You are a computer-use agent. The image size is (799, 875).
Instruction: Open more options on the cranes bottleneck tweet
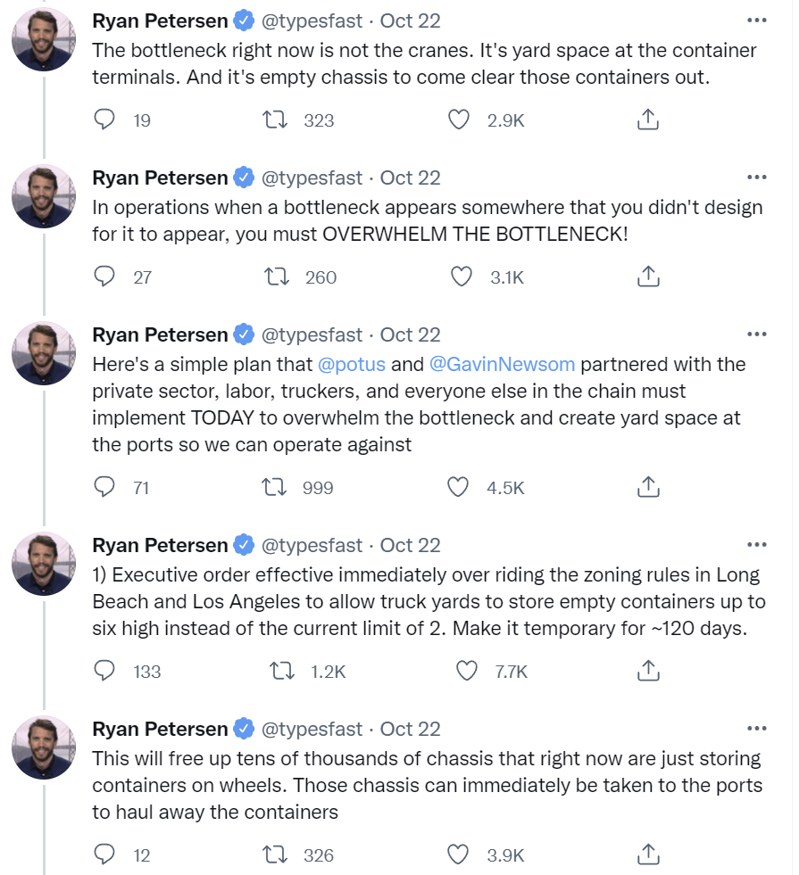click(756, 20)
